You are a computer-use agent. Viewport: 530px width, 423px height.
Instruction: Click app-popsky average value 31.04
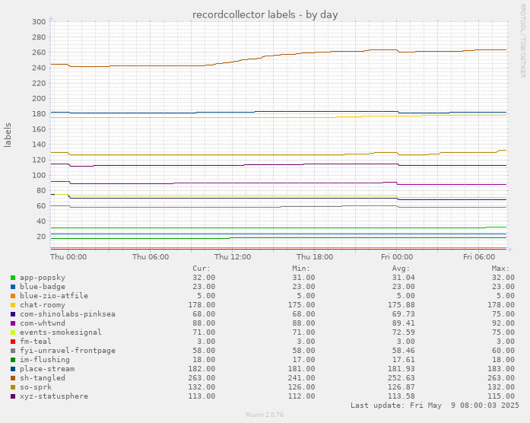(404, 278)
